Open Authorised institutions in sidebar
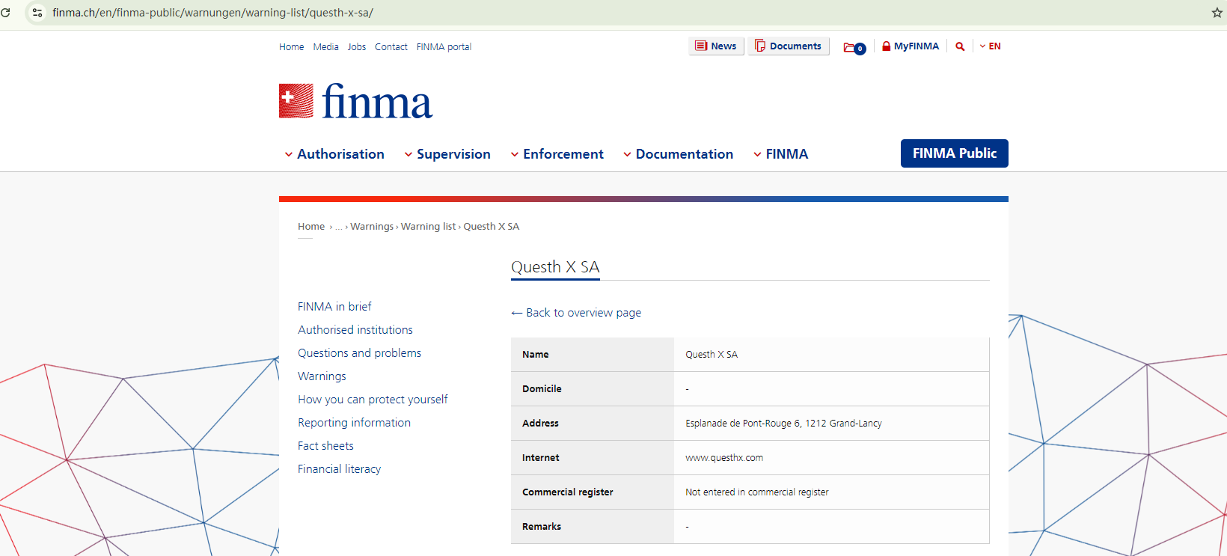 (x=355, y=330)
